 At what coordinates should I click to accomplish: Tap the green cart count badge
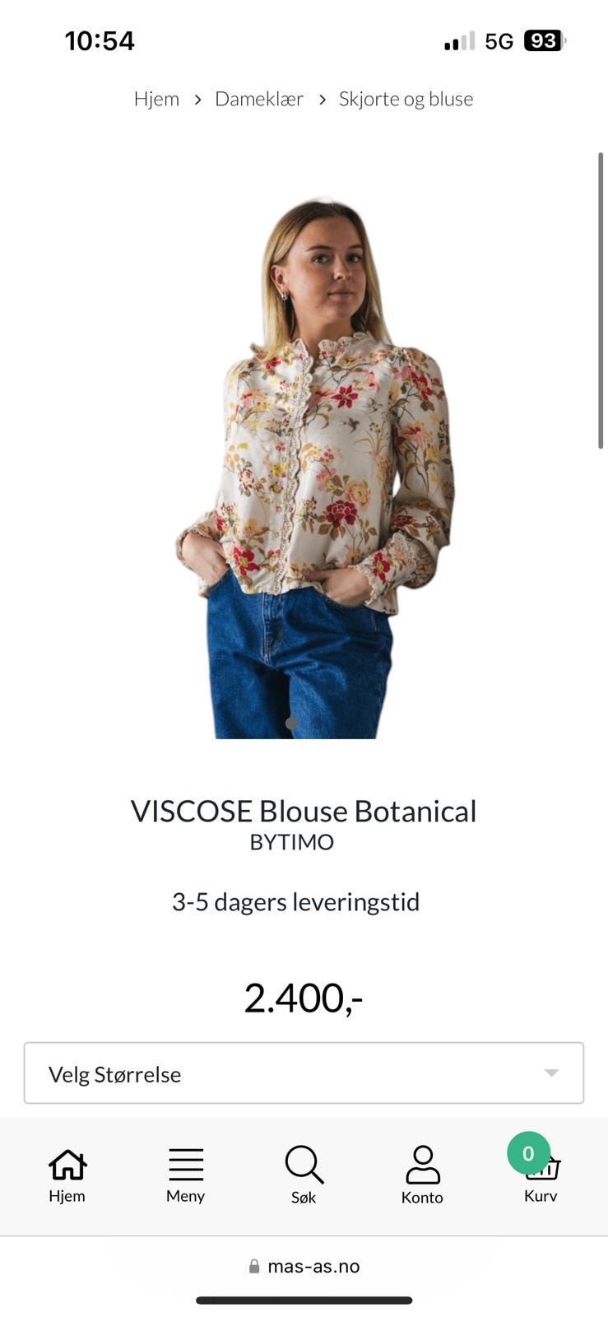point(528,1153)
